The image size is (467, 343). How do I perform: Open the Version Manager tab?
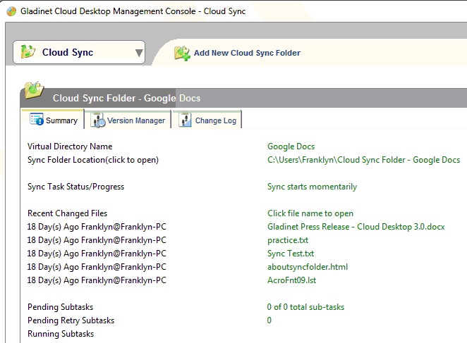click(x=128, y=120)
